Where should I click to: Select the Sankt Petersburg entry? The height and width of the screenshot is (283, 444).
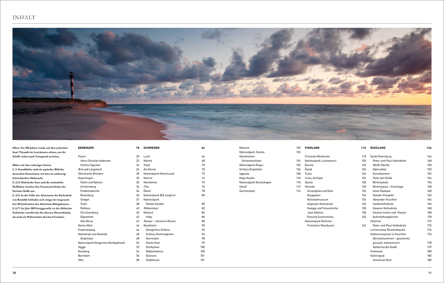[381, 157]
